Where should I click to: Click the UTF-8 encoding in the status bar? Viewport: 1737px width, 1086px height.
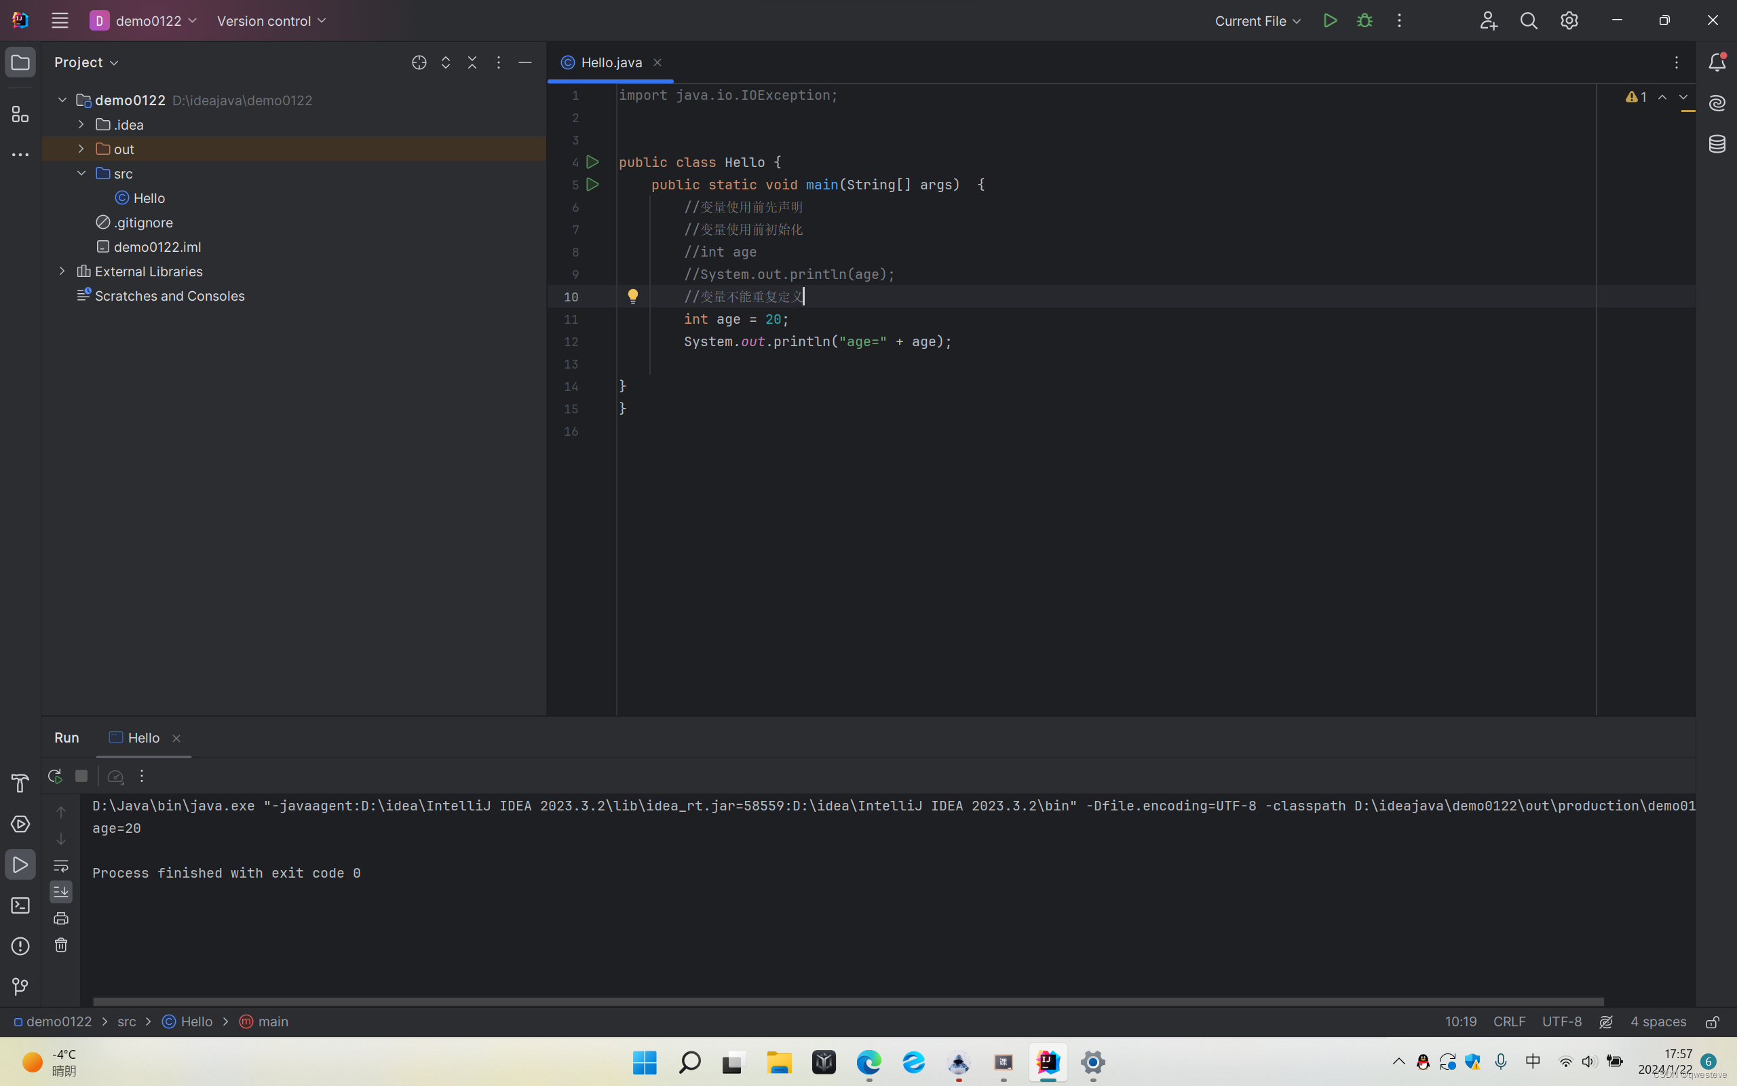coord(1561,1022)
